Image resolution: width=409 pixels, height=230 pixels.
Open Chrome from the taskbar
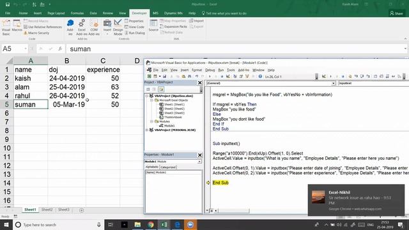[151, 224]
